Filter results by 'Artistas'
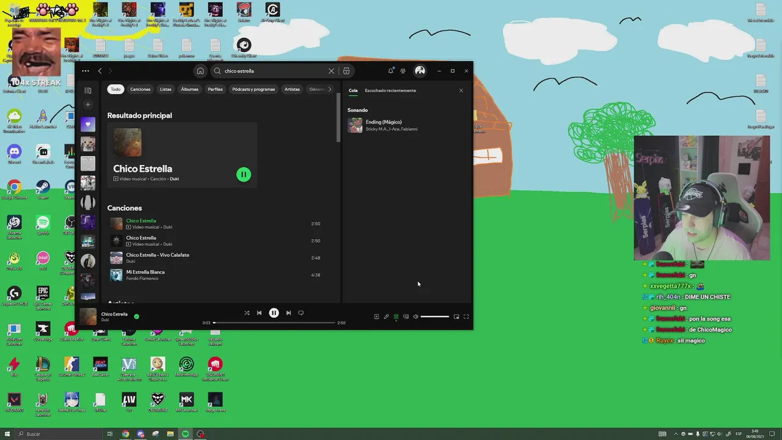The height and width of the screenshot is (440, 782). (x=292, y=89)
